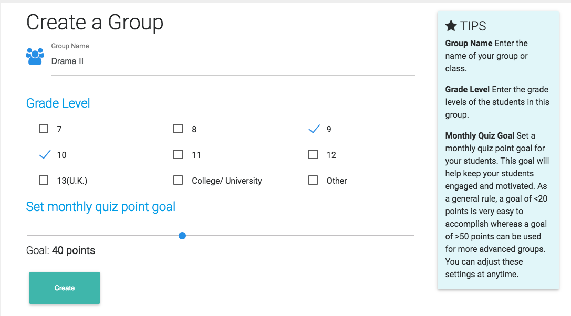Image resolution: width=571 pixels, height=316 pixels.
Task: Check the grade 7 checkbox
Action: click(x=44, y=129)
